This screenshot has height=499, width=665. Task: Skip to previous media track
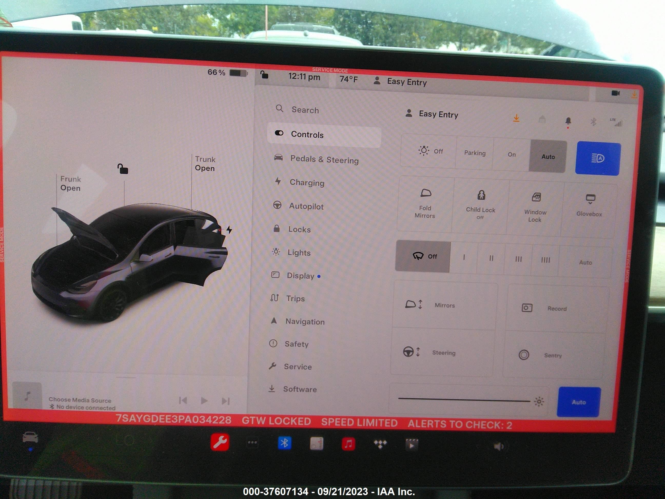coord(183,400)
